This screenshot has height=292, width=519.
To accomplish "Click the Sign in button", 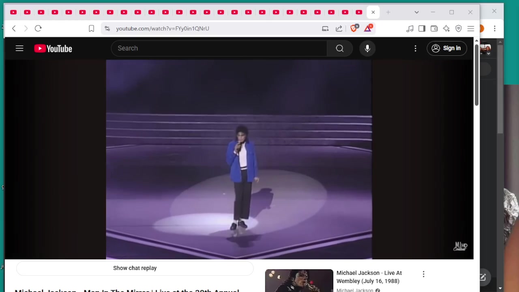I will pos(446,48).
